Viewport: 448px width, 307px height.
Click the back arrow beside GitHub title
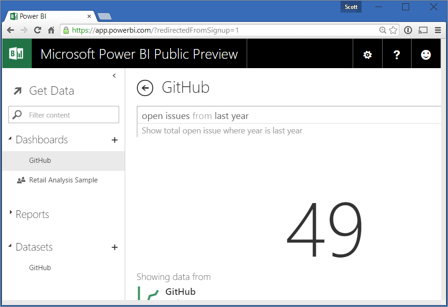[x=145, y=88]
